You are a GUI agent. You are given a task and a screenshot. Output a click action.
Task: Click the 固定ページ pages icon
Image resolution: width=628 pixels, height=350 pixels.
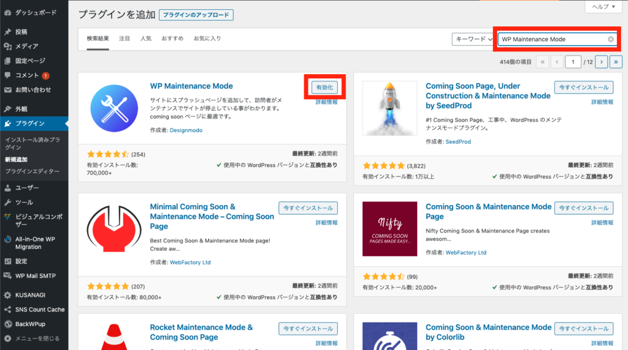7,61
